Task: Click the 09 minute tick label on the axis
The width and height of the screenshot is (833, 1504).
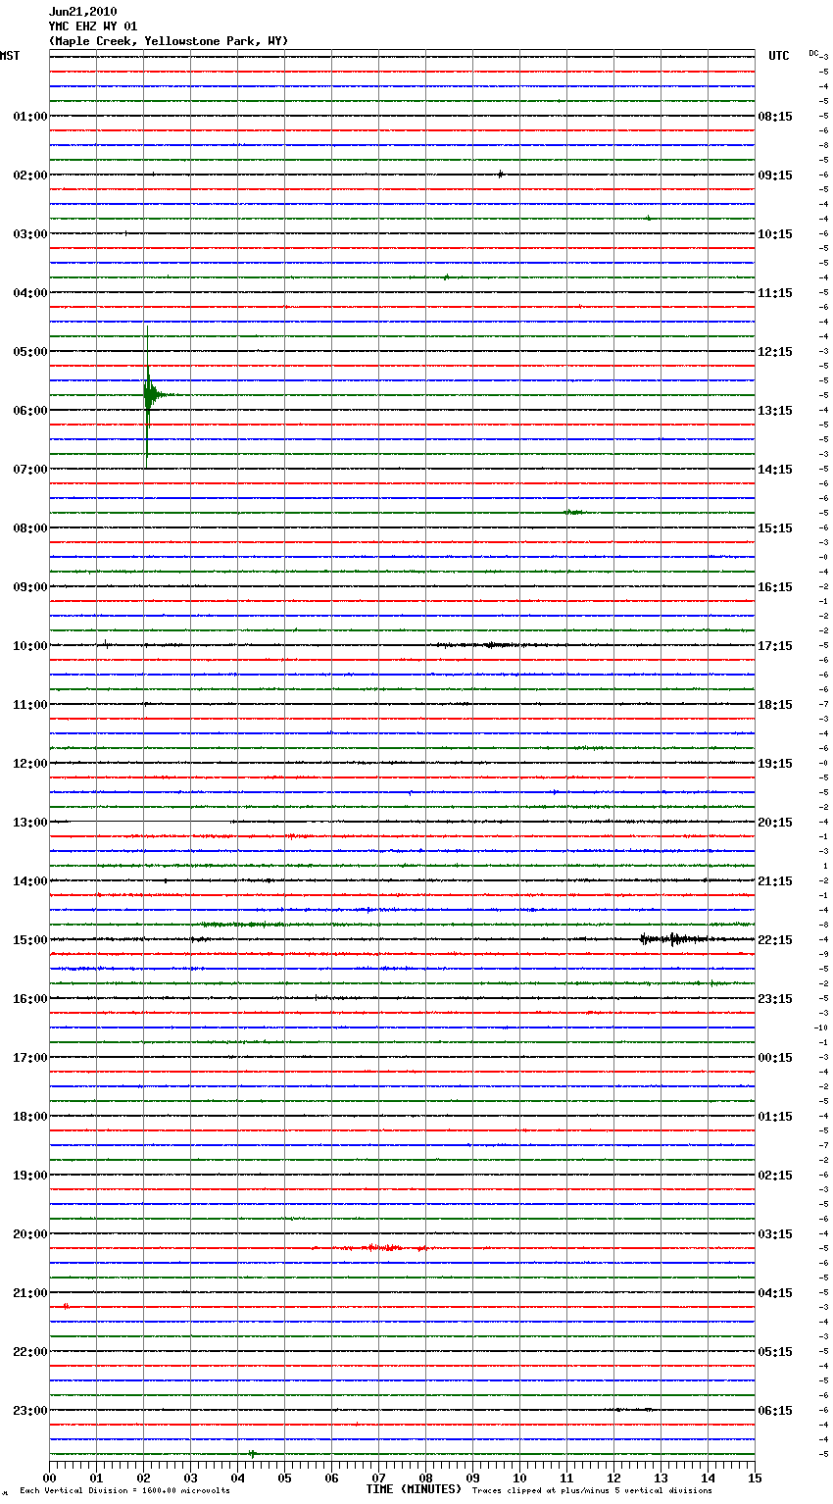Action: click(x=472, y=1478)
